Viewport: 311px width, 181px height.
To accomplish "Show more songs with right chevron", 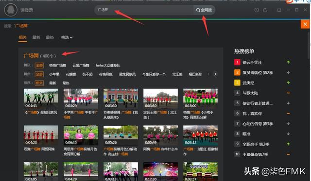I will 215,74.
